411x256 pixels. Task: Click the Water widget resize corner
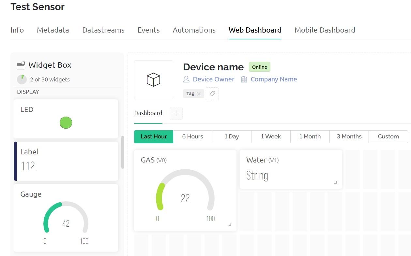(335, 182)
